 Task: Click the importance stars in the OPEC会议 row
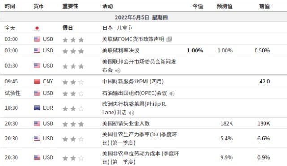[73, 93]
